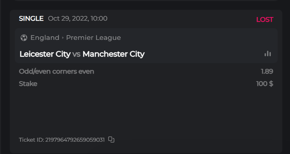The width and height of the screenshot is (290, 154).
Task: Click the Ticket ID number text
Action: tap(75, 140)
